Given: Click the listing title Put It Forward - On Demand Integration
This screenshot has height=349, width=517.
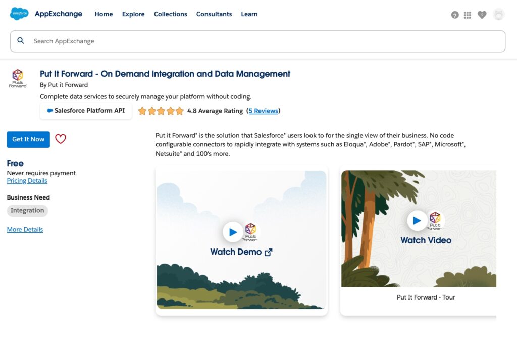Looking at the screenshot, I should click(x=165, y=74).
